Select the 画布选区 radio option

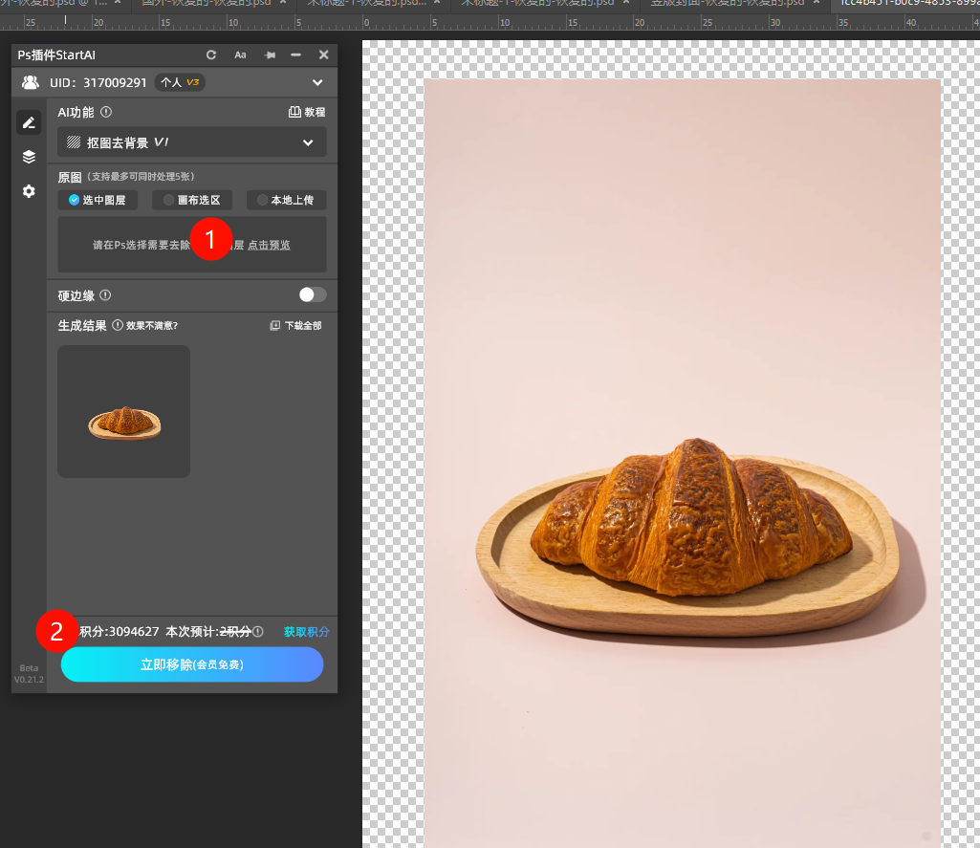pos(191,200)
